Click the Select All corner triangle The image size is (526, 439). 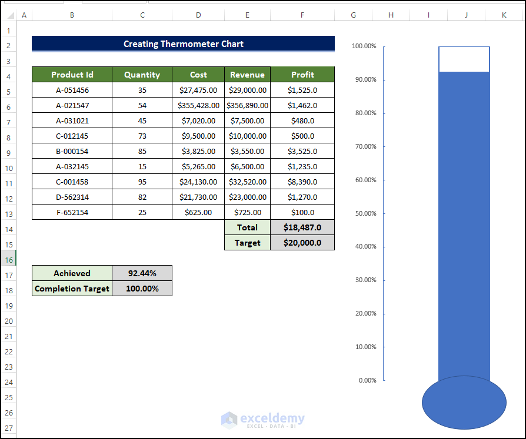pos(11,15)
